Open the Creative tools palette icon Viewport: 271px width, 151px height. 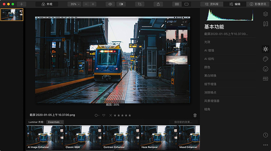(265, 59)
